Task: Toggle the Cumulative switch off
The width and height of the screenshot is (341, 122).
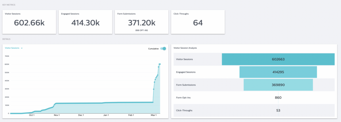Action: (163, 49)
